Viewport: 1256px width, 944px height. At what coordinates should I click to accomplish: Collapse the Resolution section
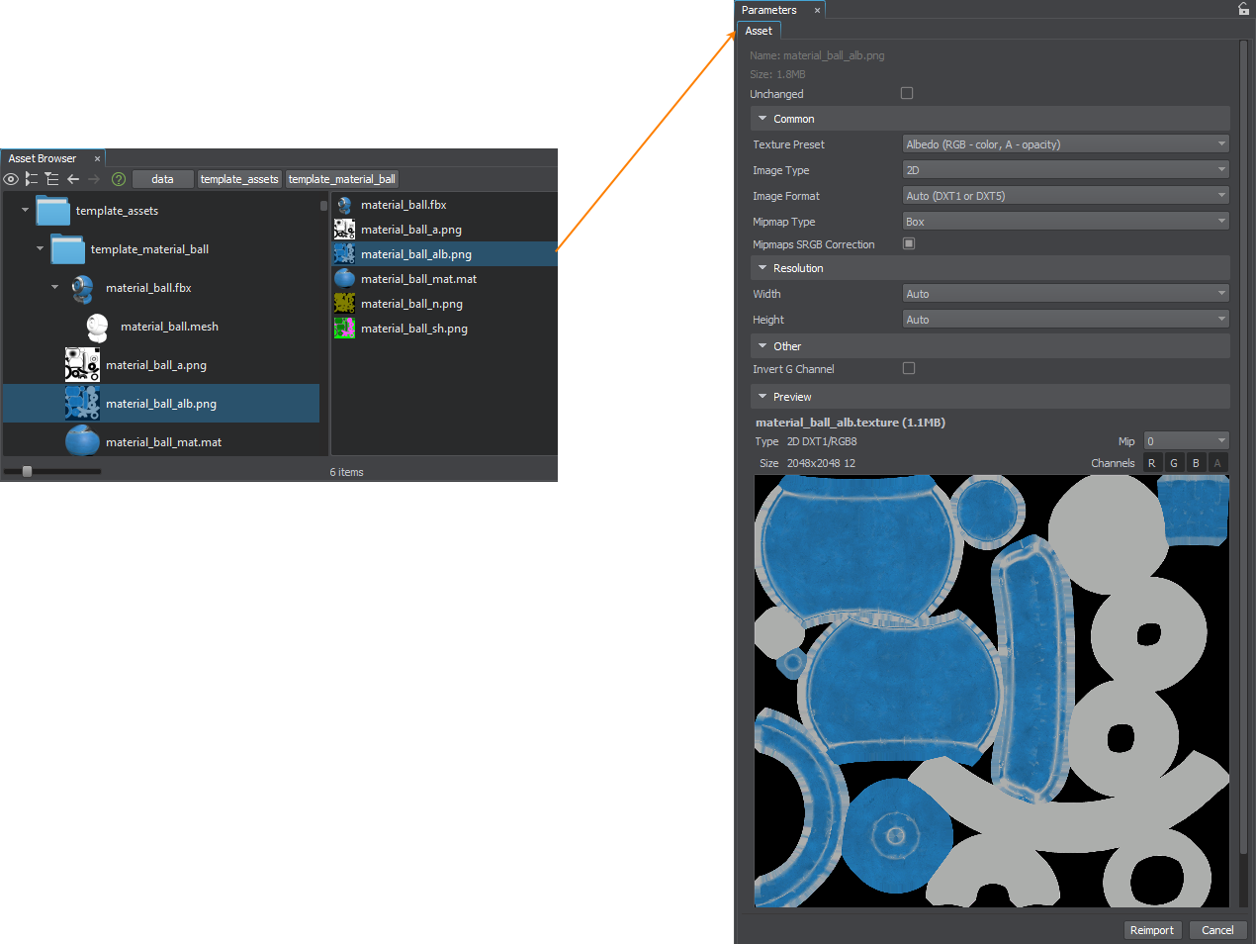(763, 268)
